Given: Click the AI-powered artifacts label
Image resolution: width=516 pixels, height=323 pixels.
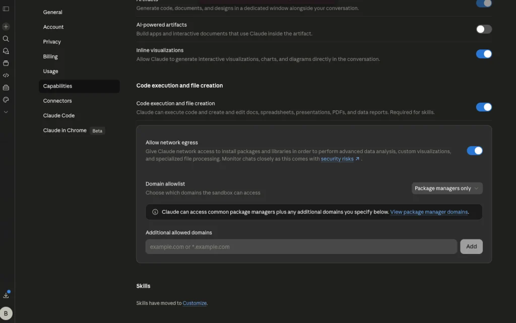Looking at the screenshot, I should point(161,25).
